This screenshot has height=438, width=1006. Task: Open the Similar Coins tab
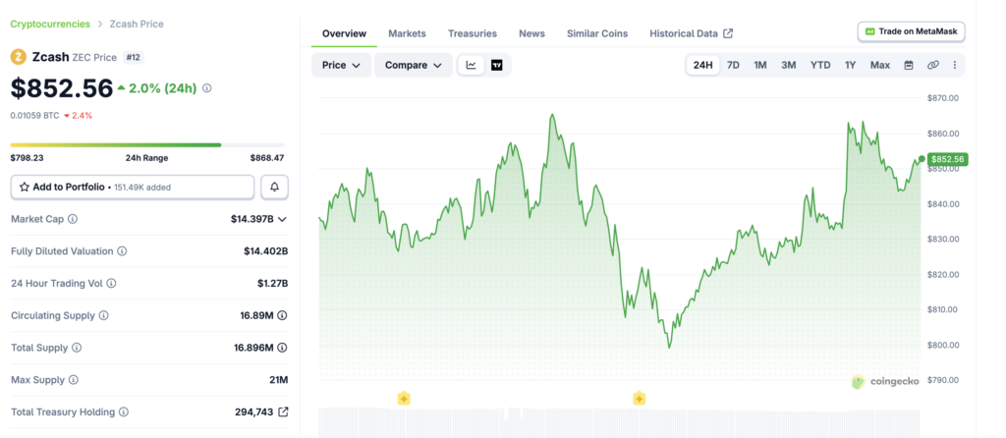(597, 33)
